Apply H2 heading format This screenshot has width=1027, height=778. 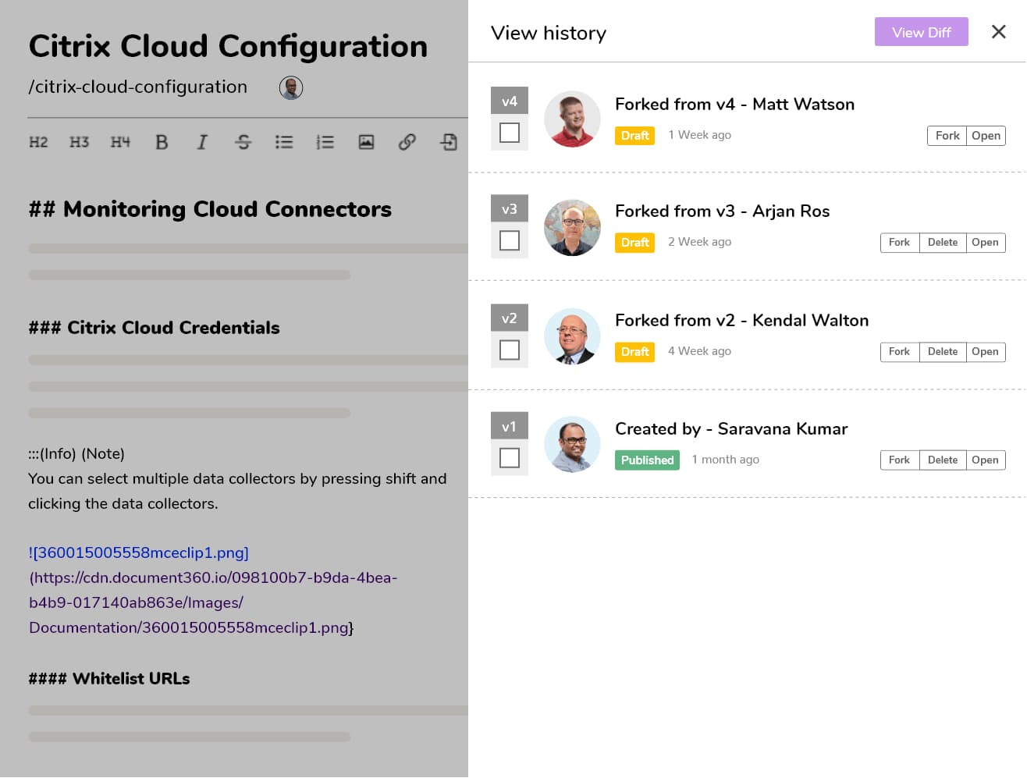pos(38,142)
